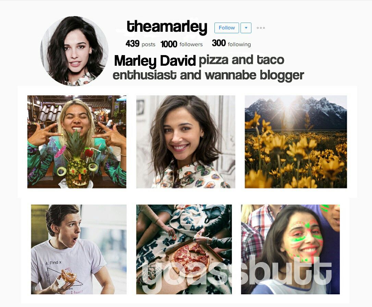Viewport: 372px width, 307px height.
Task: View the 439 posts count
Action: pos(140,44)
